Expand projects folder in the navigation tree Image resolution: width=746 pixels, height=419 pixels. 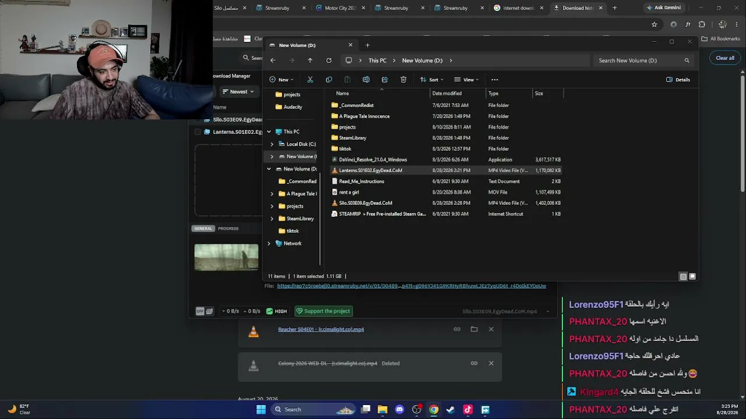[272, 206]
